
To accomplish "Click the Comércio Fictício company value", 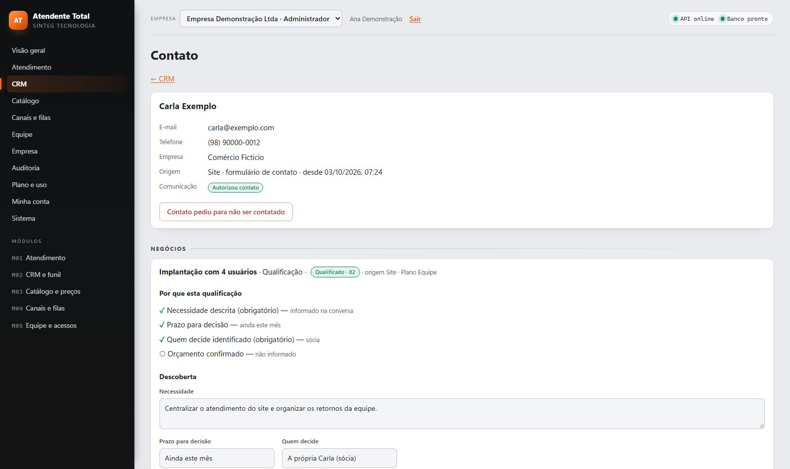I will point(236,157).
